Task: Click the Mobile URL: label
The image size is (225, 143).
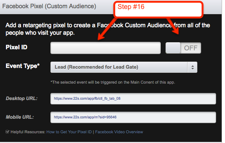Action: point(20,117)
